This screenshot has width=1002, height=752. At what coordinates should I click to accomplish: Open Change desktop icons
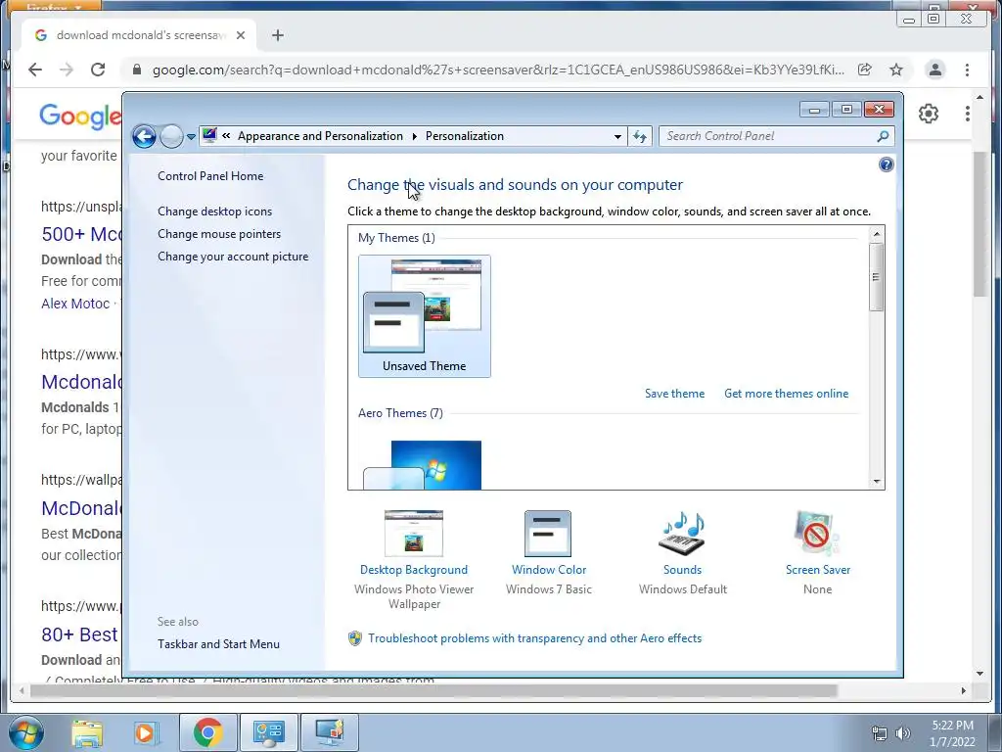click(x=214, y=211)
